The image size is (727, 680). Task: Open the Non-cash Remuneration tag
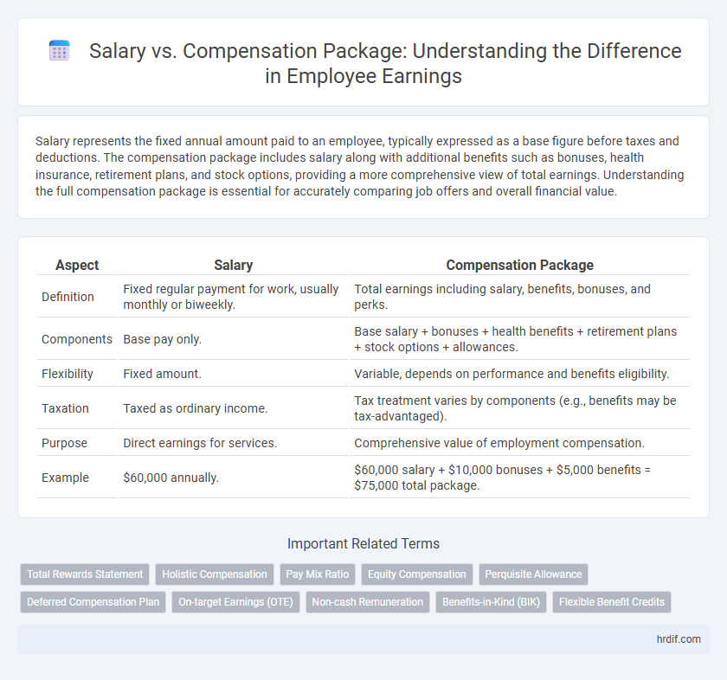tap(368, 602)
